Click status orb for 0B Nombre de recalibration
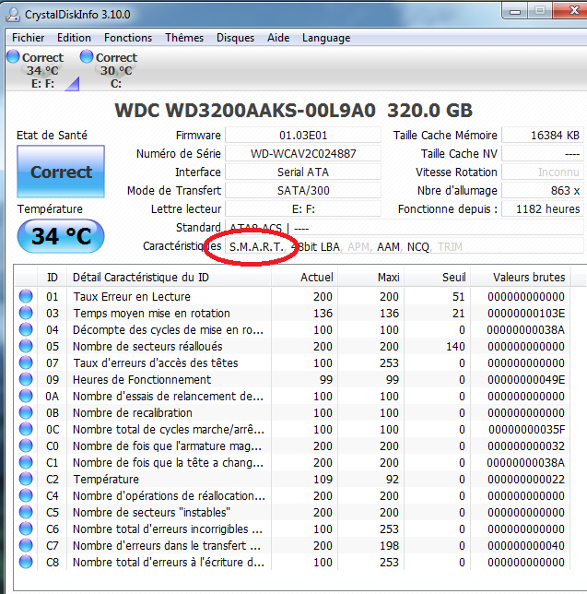Screen dimensions: 587x594 (26, 412)
